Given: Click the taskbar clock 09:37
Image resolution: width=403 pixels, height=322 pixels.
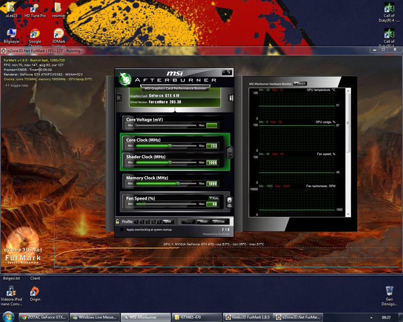Looking at the screenshot, I should (x=386, y=317).
